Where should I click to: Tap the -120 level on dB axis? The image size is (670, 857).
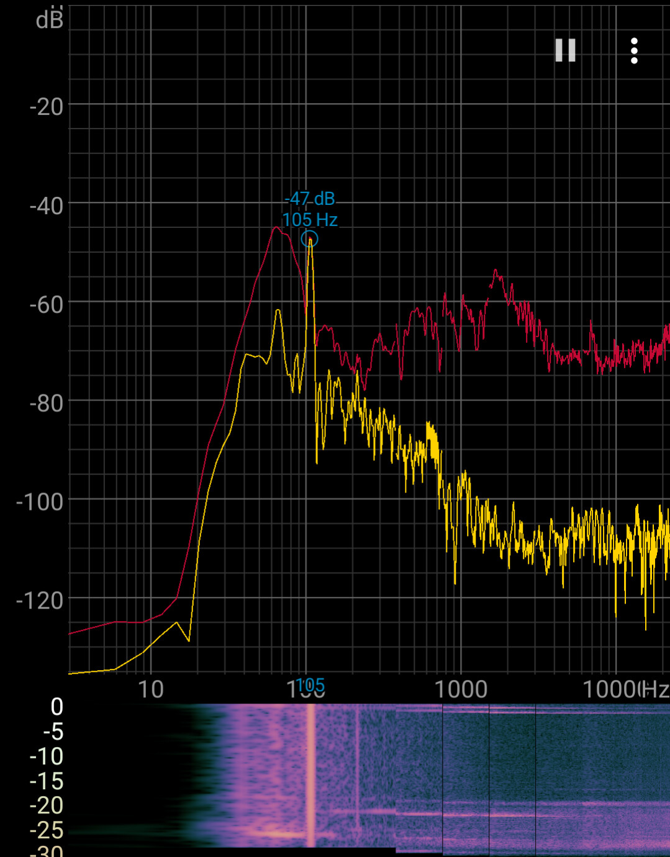point(40,601)
